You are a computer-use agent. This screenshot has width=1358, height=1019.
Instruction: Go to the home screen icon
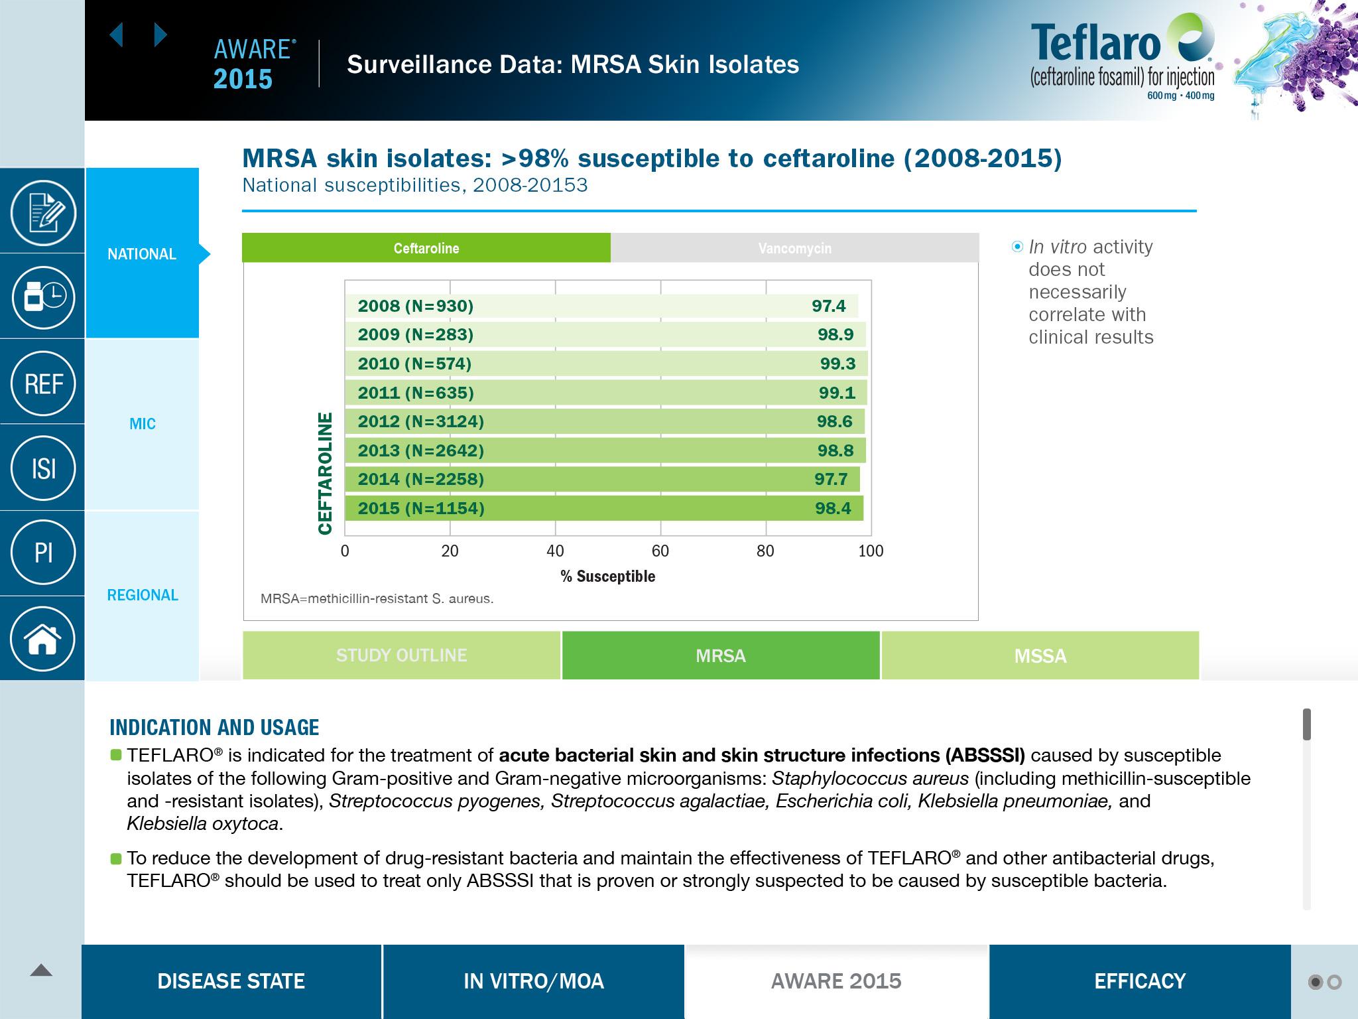[43, 639]
